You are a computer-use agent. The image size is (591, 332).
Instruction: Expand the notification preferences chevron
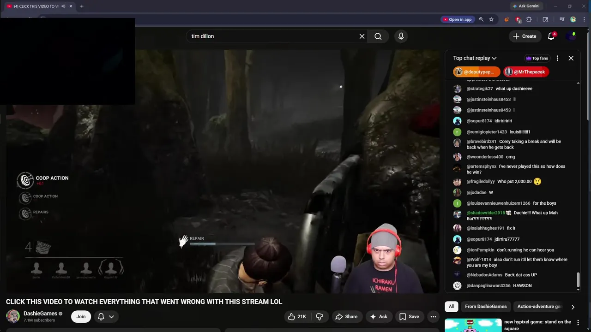pyautogui.click(x=111, y=316)
